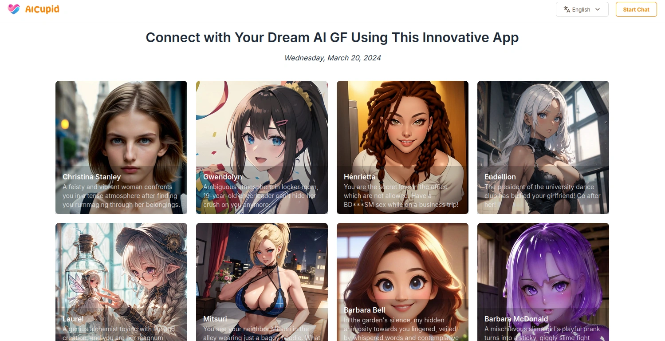Choose the Endellion character thumbnail

coord(543,147)
